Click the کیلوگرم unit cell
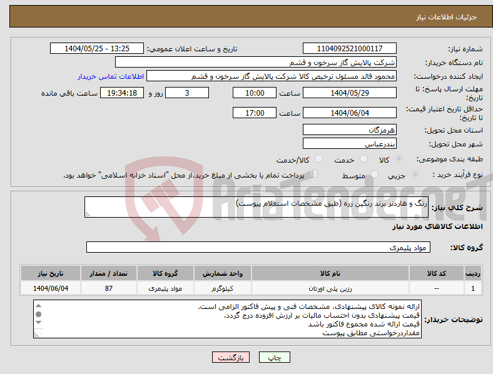The height and width of the screenshot is (374, 493). (222, 288)
